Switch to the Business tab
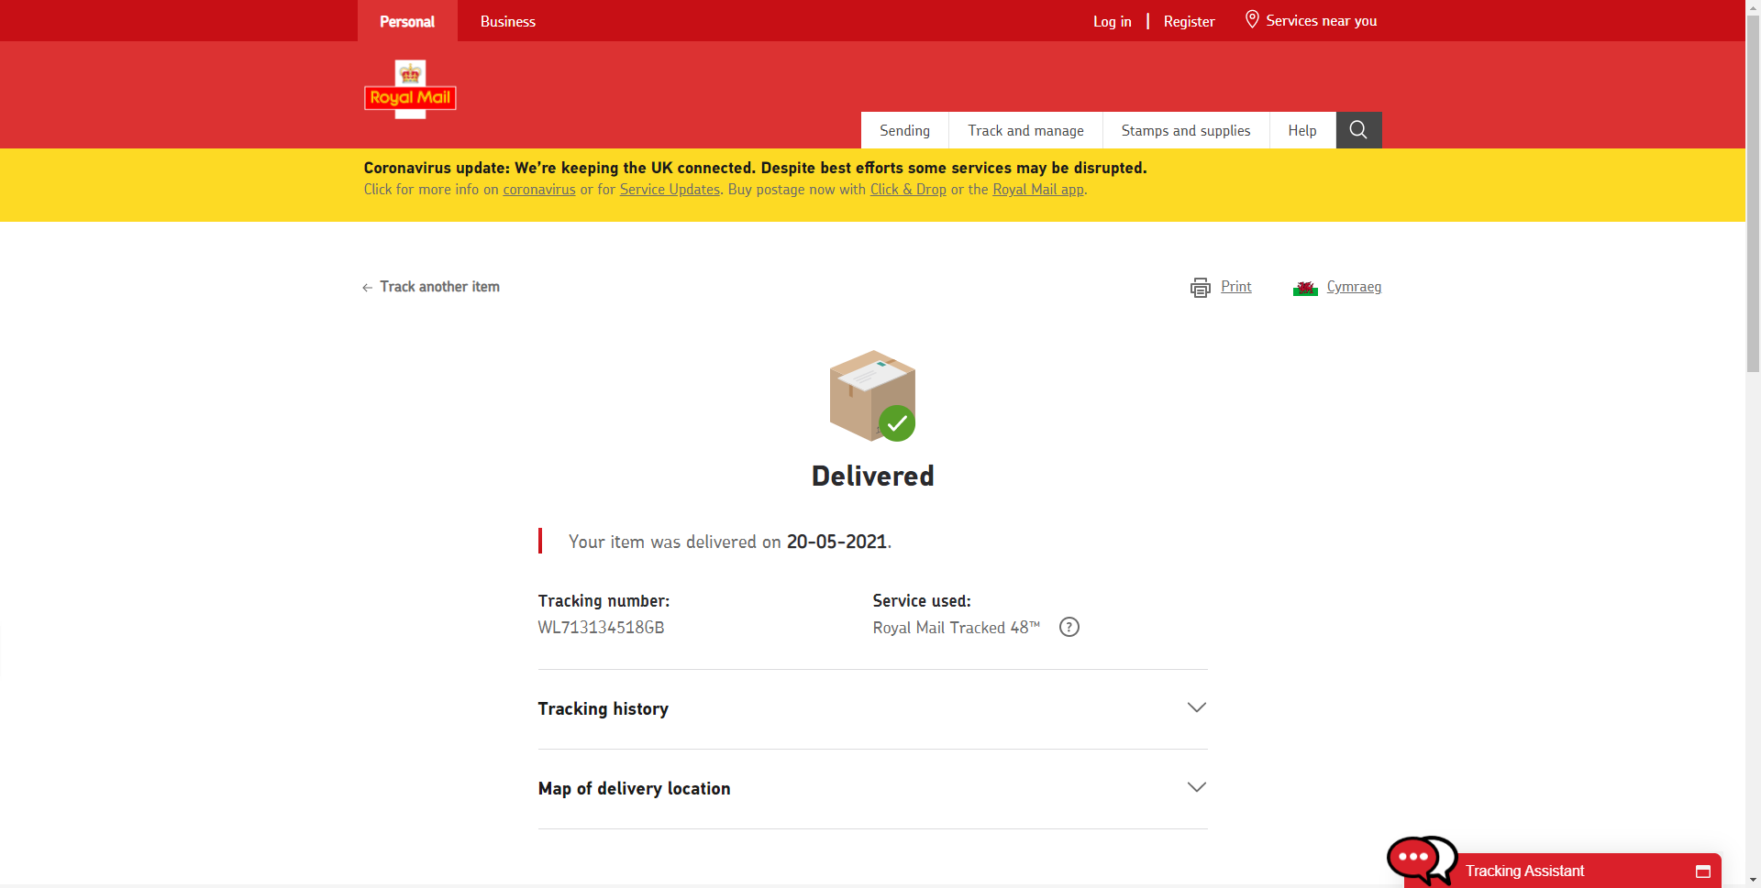 [x=508, y=21]
